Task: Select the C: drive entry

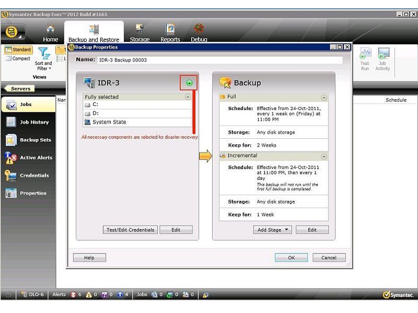Action: point(137,105)
